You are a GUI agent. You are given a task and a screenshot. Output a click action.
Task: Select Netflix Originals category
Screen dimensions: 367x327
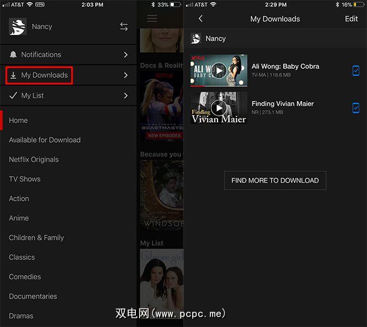[34, 160]
